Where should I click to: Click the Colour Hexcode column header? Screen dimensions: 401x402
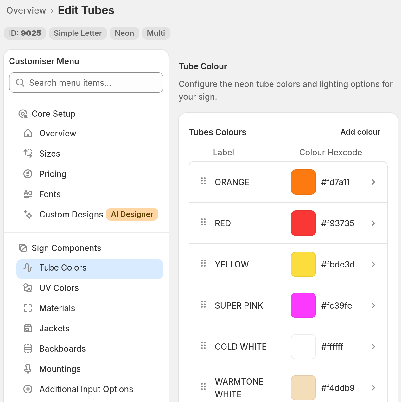click(x=330, y=152)
